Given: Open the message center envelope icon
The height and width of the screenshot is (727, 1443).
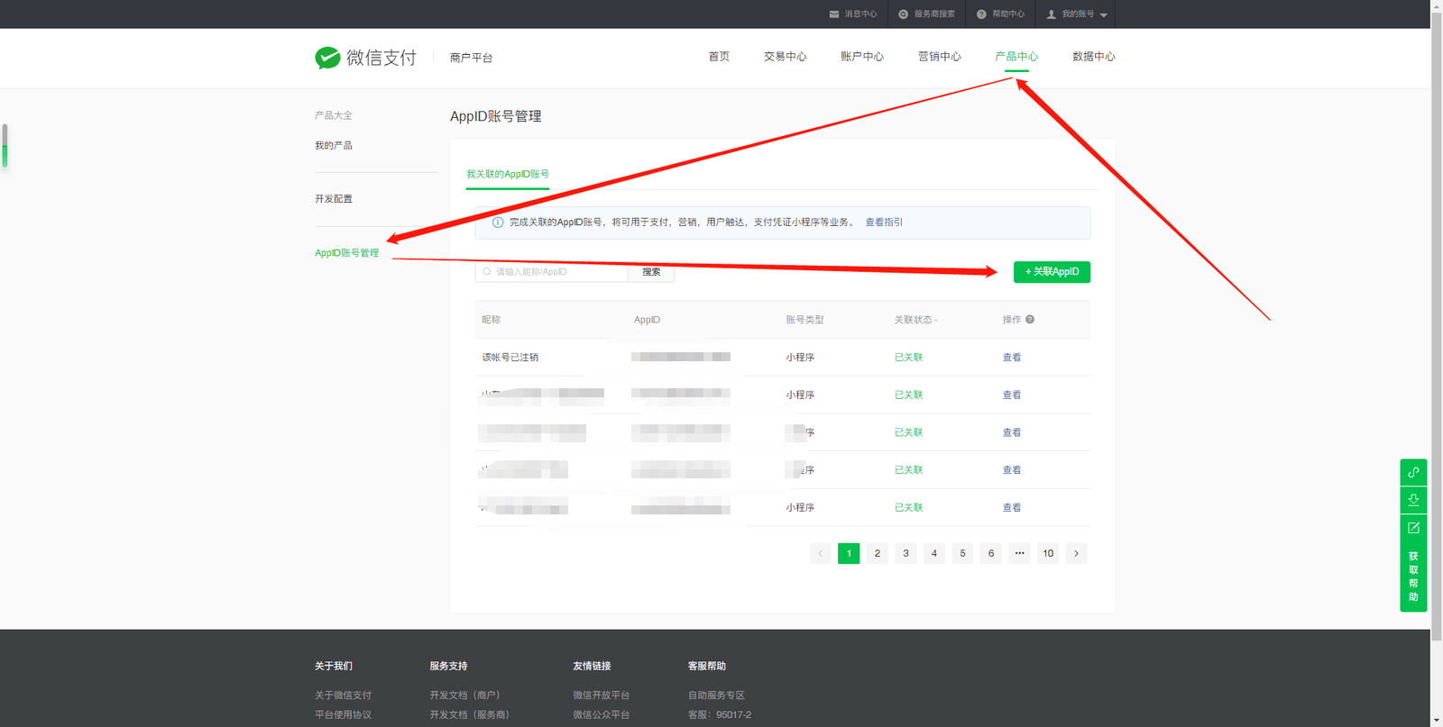Looking at the screenshot, I should coord(834,14).
